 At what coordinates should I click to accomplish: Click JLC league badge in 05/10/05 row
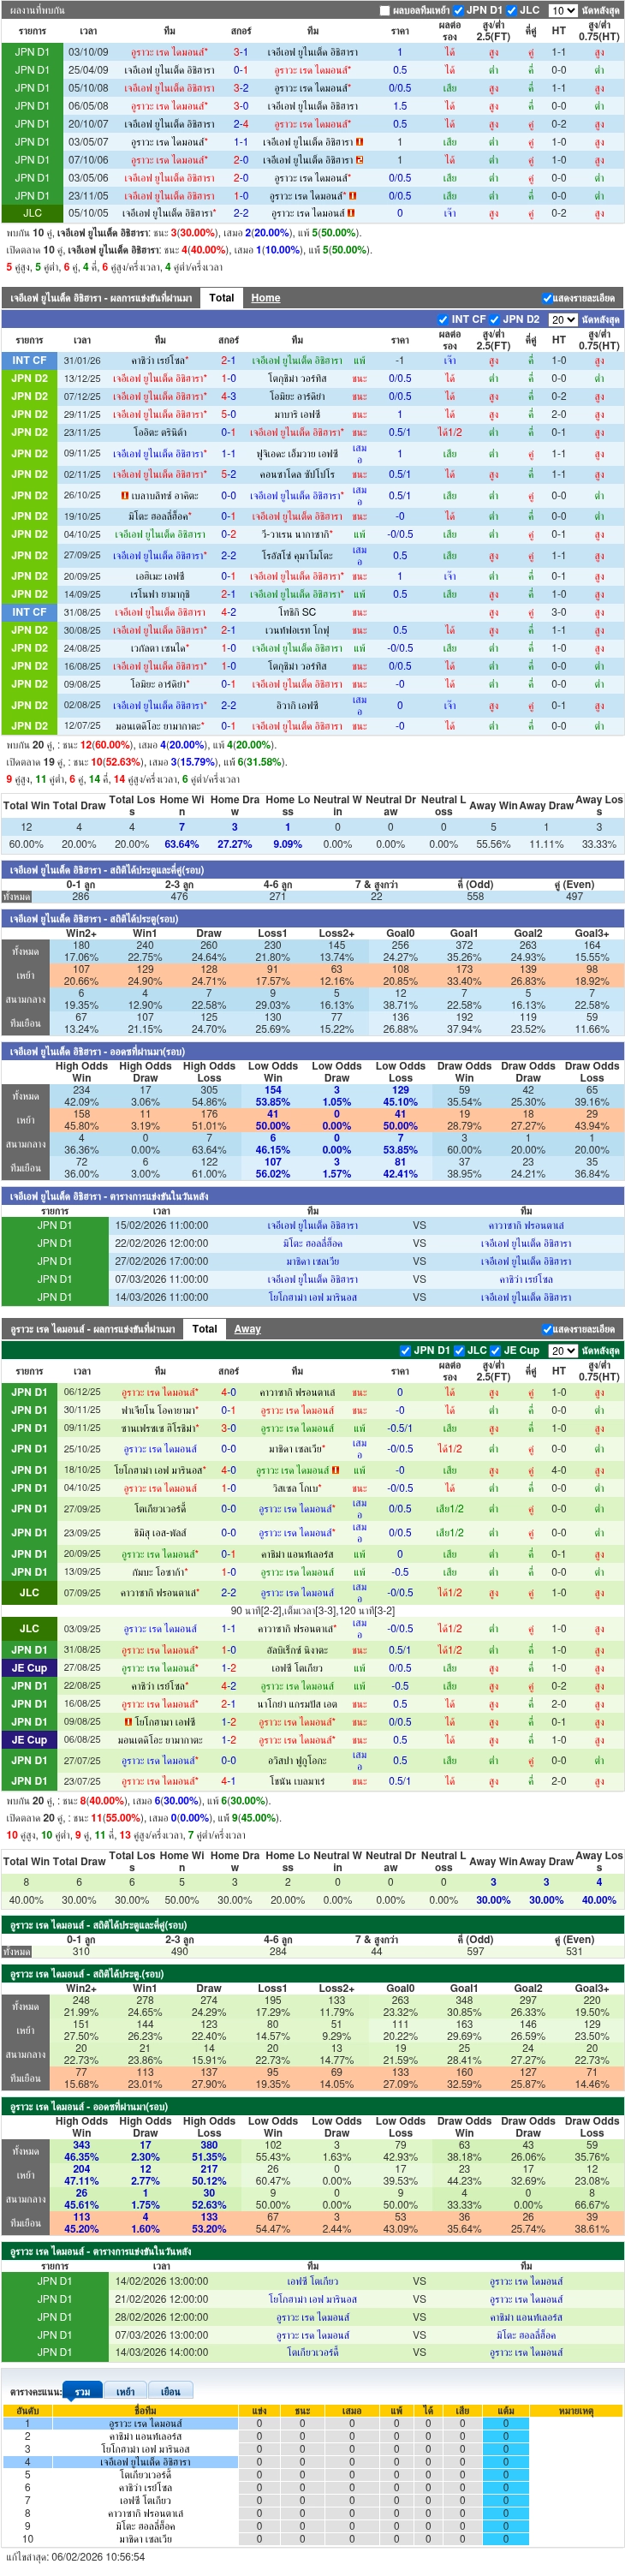32,213
